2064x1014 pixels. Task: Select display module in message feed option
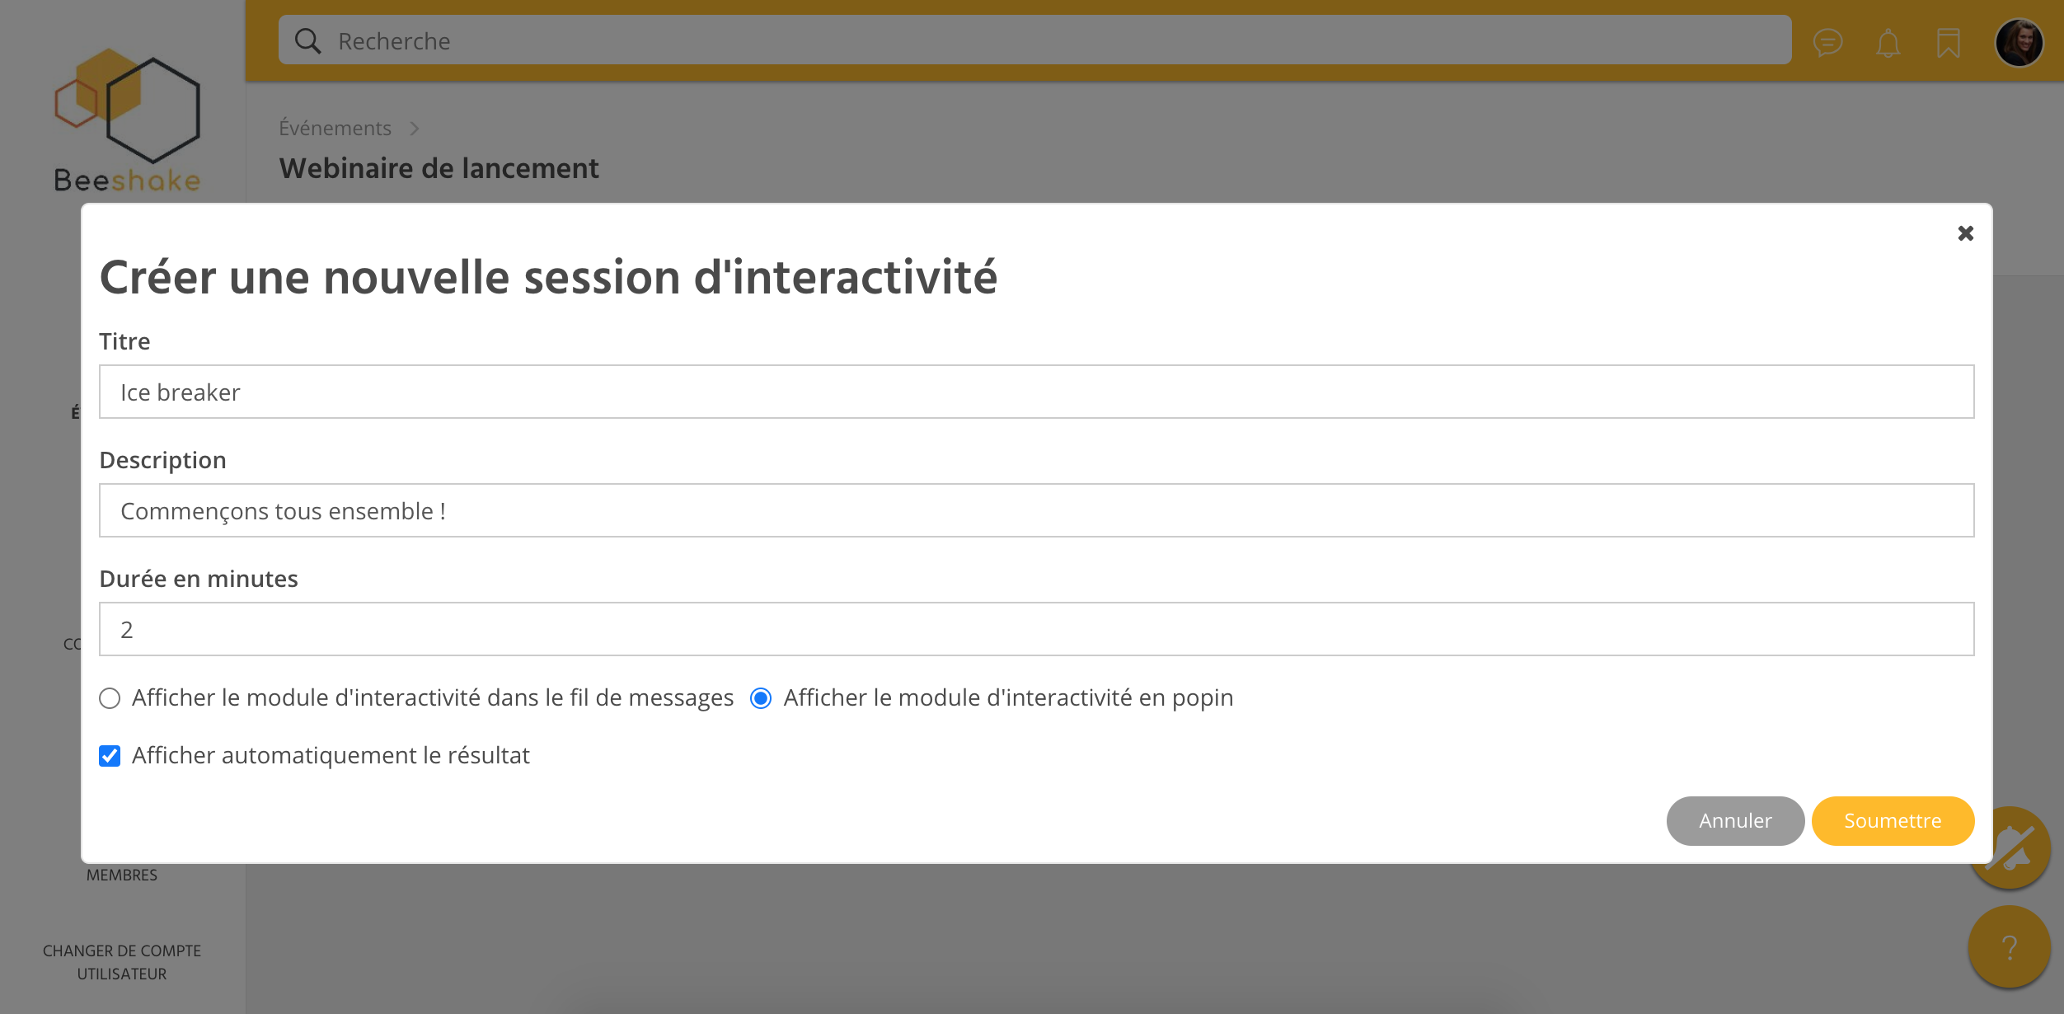[110, 698]
